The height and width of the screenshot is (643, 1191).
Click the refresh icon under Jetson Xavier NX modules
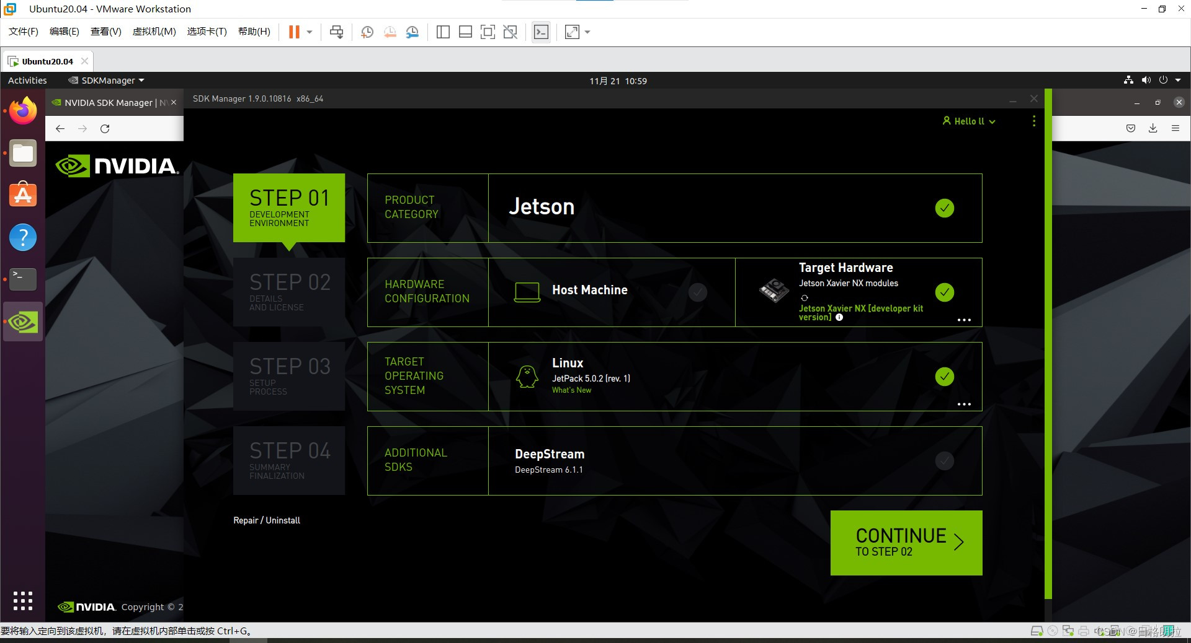pyautogui.click(x=805, y=298)
